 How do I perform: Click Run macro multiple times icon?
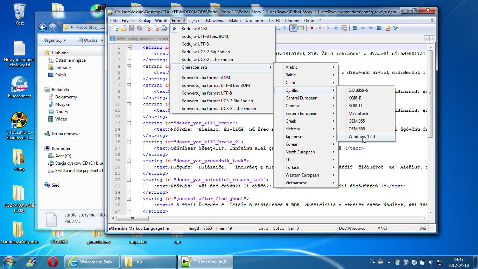pyautogui.click(x=336, y=28)
